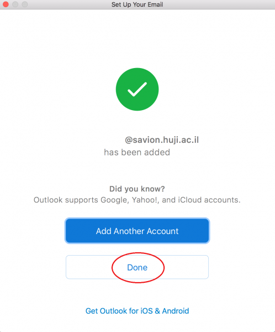Click the white tick inside the green circle

137,89
